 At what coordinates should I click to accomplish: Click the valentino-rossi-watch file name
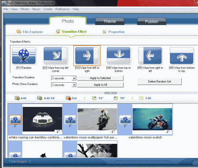tap(145, 137)
